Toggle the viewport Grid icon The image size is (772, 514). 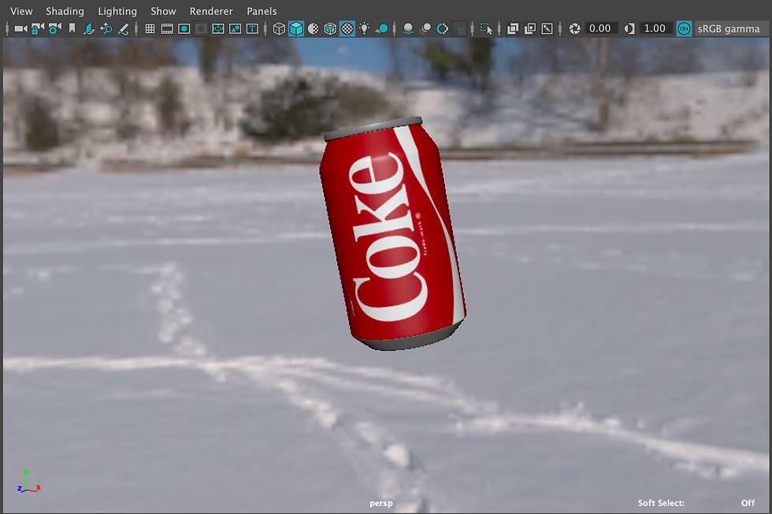(x=150, y=28)
